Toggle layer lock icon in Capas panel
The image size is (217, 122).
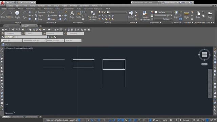pyautogui.click(x=105, y=12)
